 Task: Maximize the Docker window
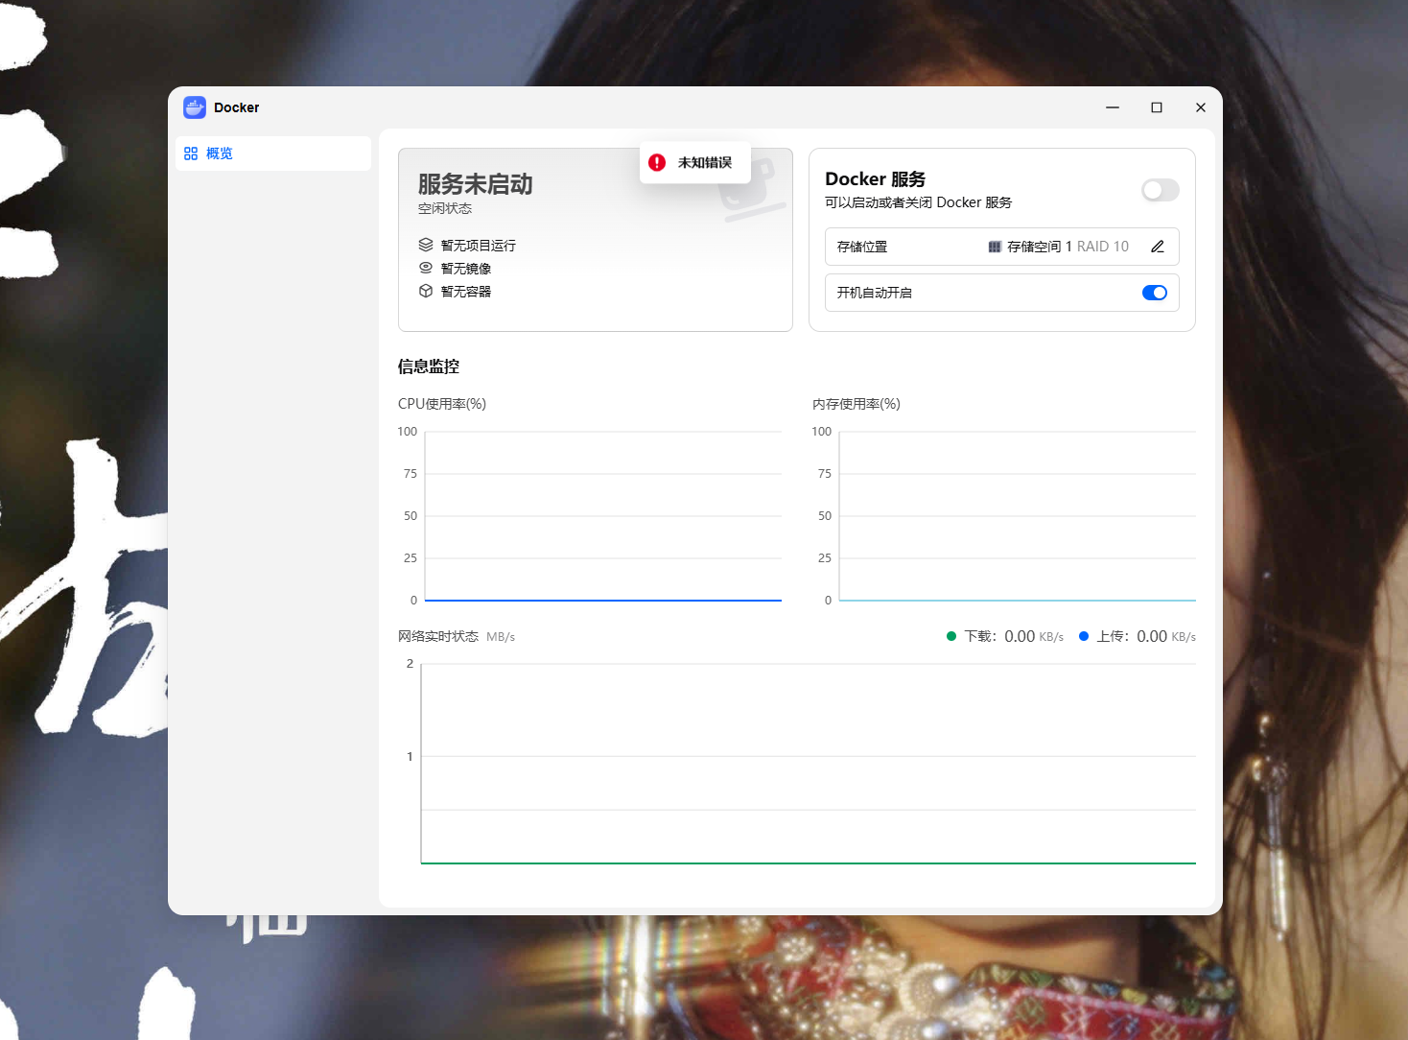1157,107
